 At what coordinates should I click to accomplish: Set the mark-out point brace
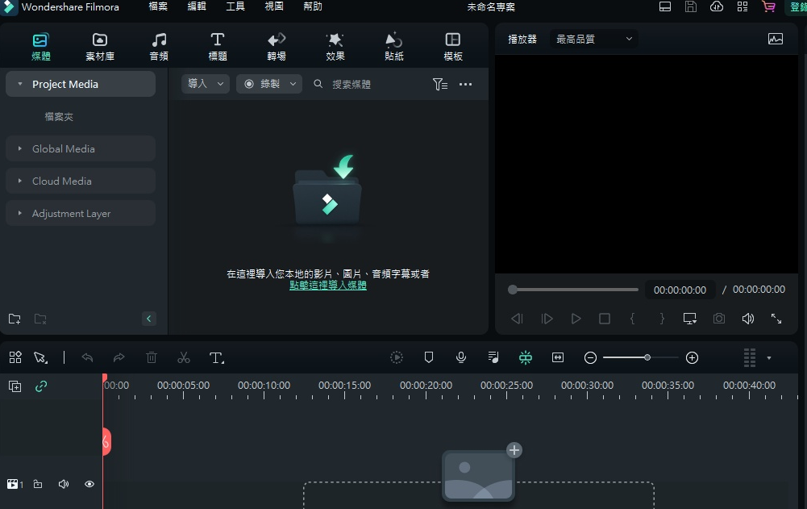[x=662, y=319]
